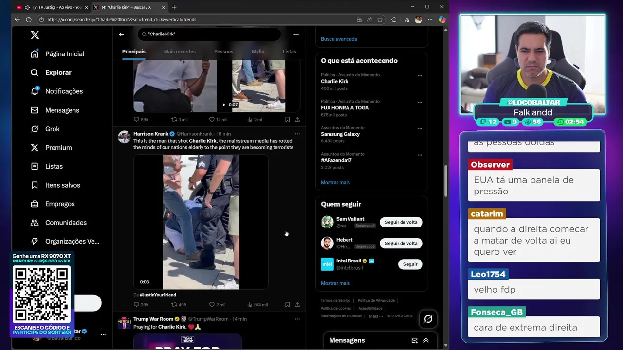Screen dimensions: 623x350
Task: Compose a new message in Mensagens drawer
Action: 414,340
